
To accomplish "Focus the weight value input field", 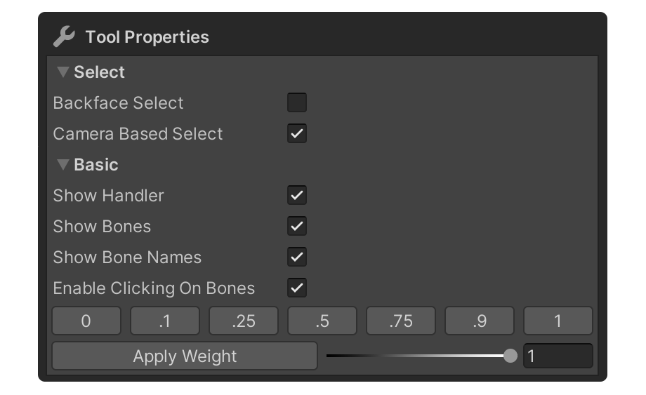I will pyautogui.click(x=558, y=356).
